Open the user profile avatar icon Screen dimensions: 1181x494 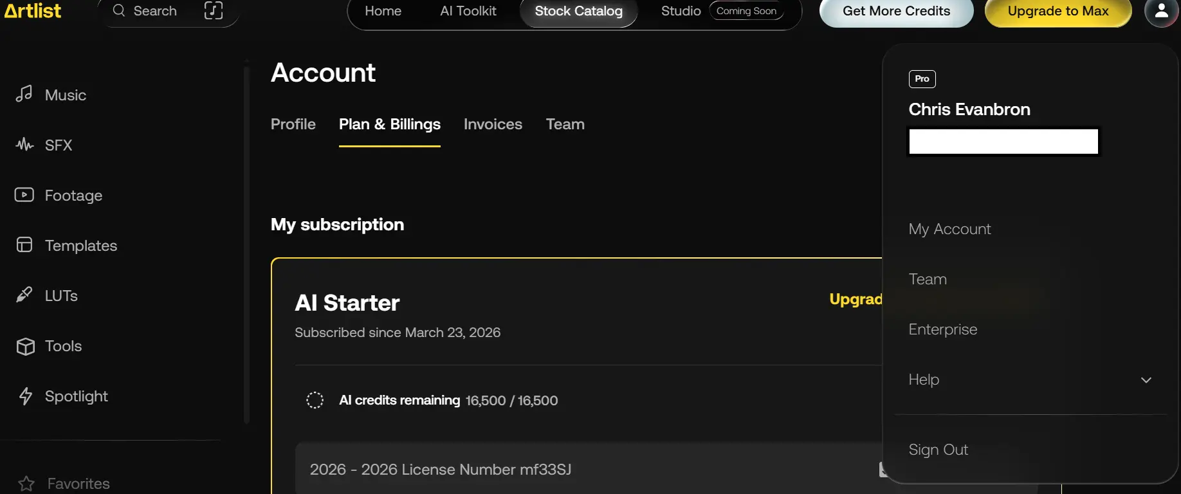1161,12
